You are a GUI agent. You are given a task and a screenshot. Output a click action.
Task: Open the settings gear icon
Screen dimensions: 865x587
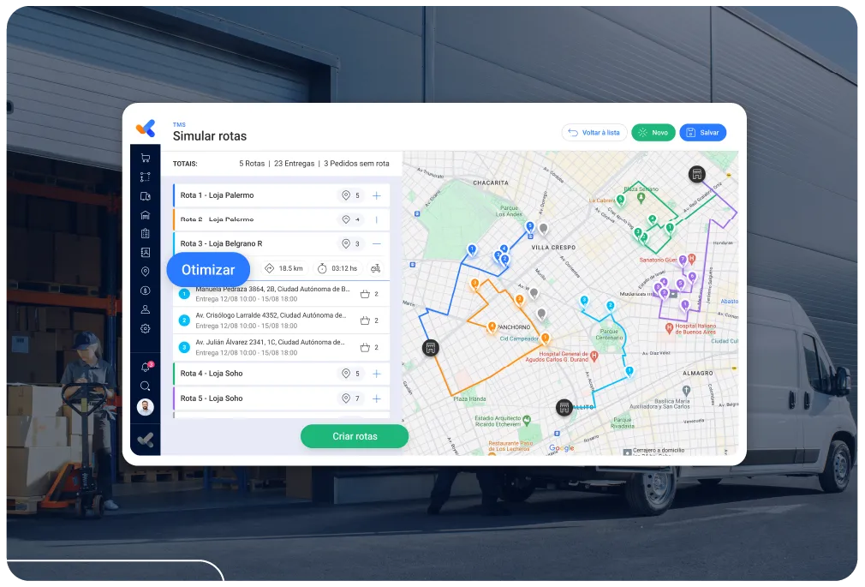[x=145, y=328]
